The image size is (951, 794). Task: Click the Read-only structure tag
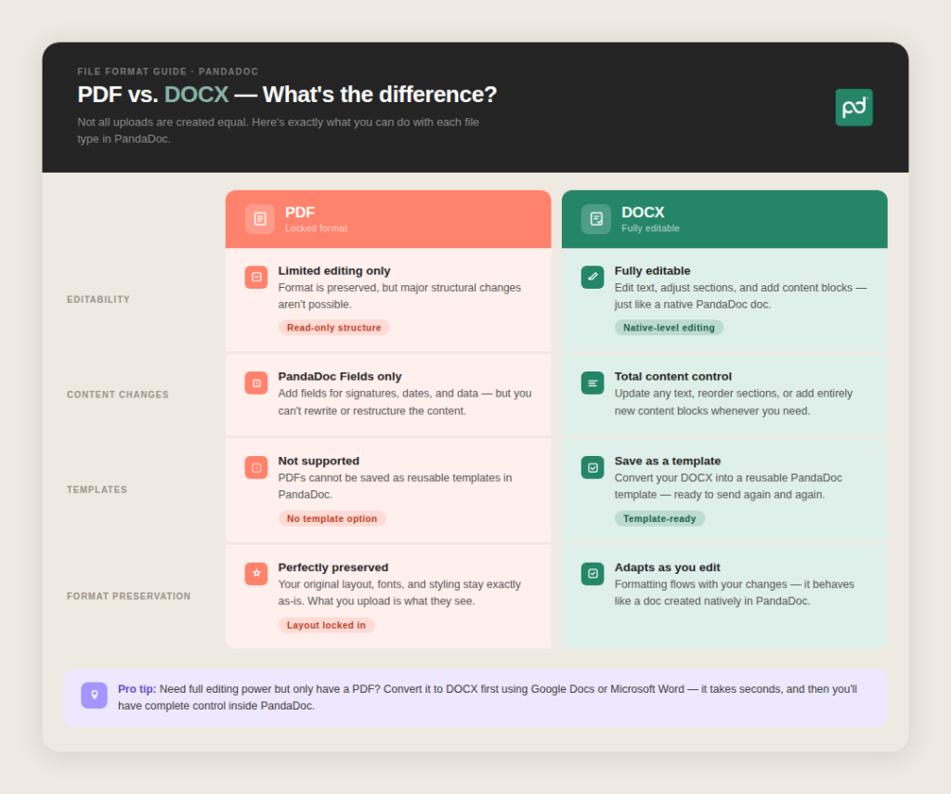(333, 328)
